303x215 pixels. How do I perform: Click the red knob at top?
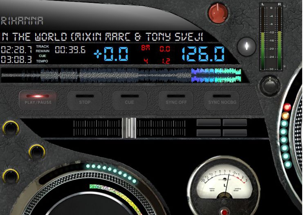coord(218,13)
